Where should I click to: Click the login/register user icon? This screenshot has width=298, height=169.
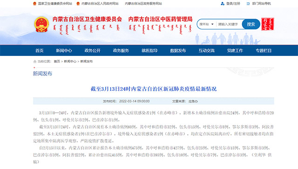coord(223,4)
